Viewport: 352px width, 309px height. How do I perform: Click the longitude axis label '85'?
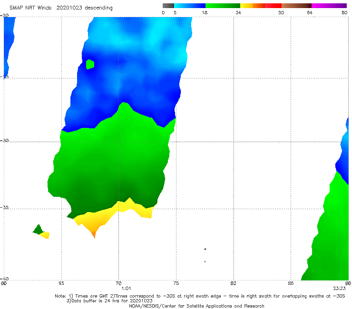[291, 283]
